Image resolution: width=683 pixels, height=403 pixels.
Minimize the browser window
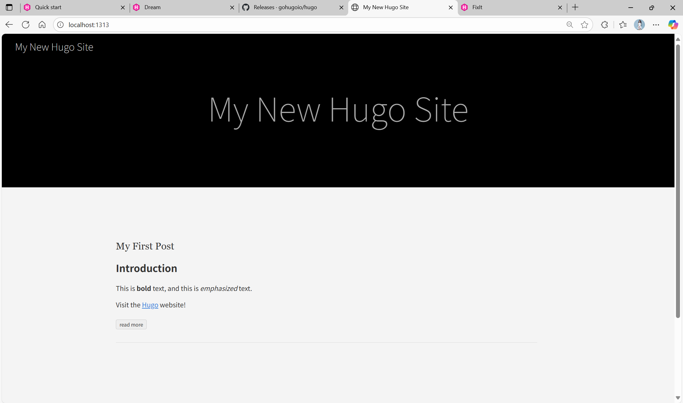[631, 8]
